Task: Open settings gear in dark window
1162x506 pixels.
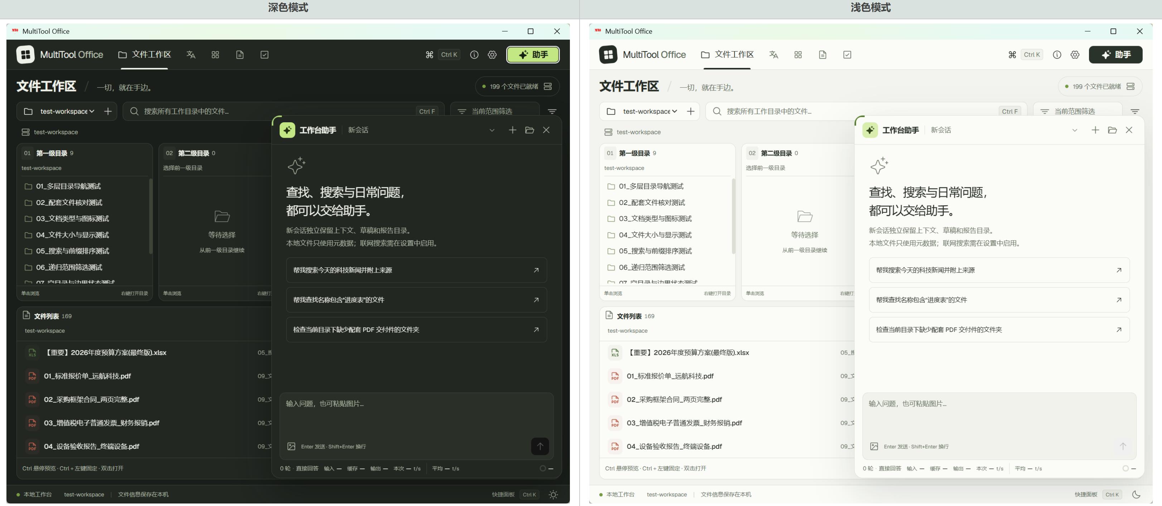Action: point(492,54)
